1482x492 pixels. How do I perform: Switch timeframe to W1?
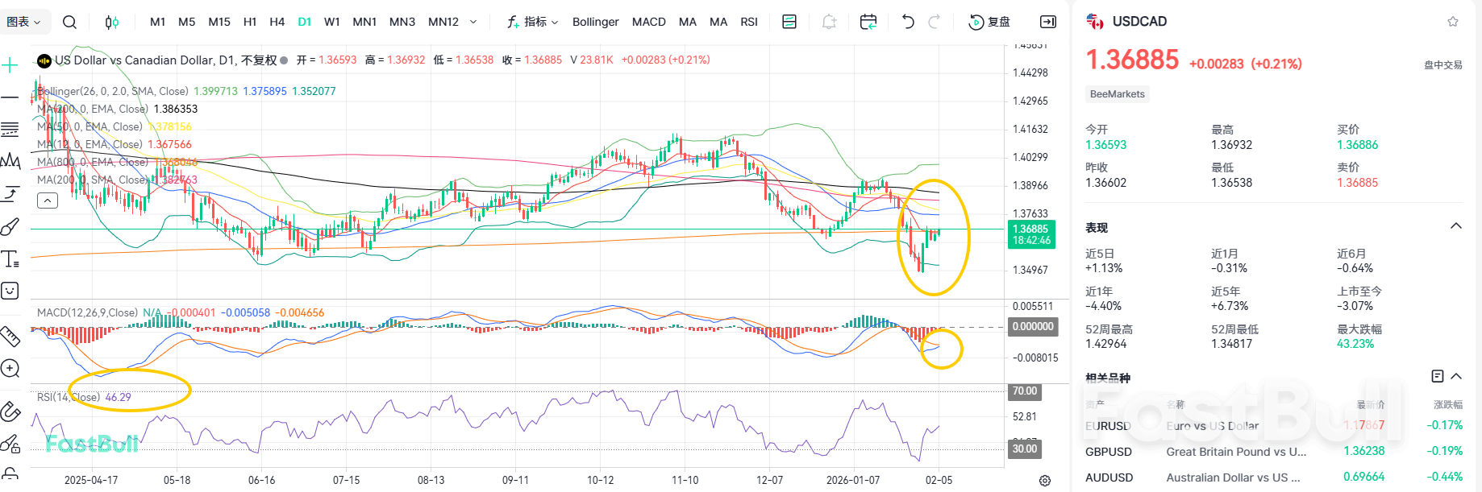332,22
